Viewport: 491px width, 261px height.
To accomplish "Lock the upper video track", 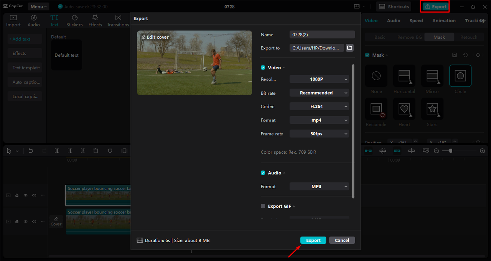I will coord(17,195).
